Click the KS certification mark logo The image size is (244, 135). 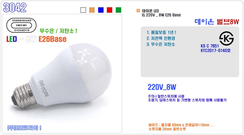226,38
